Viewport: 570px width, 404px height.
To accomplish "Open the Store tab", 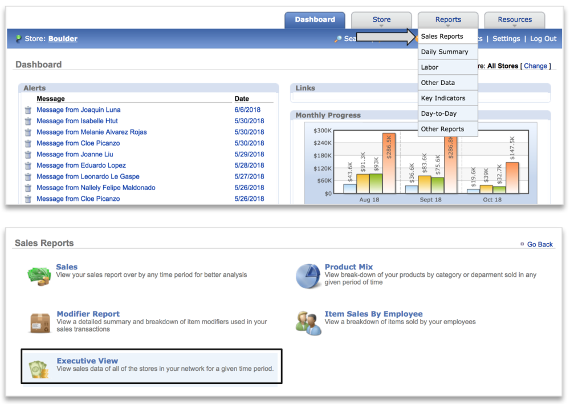I will tap(381, 19).
